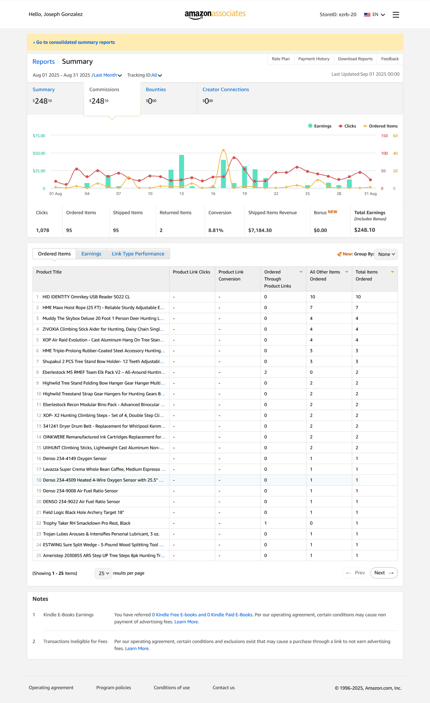
Task: Select the Denso 234-4149 Oxygen Sensor row
Action: [x=215, y=459]
